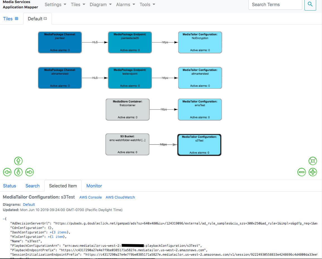The height and width of the screenshot is (259, 322).
Task: Click the "SessionInitializationEndpointPrefix" JSON key
Action: pyautogui.click(x=45, y=255)
